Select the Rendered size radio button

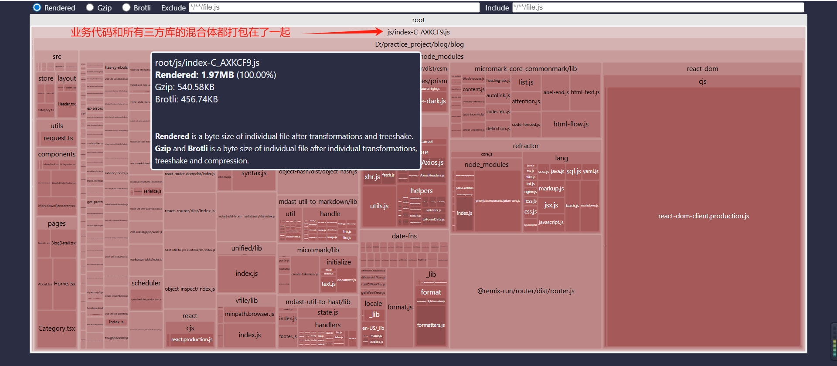coord(37,7)
